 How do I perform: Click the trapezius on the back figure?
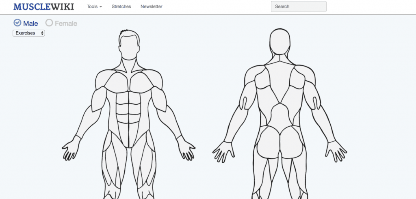(279, 79)
